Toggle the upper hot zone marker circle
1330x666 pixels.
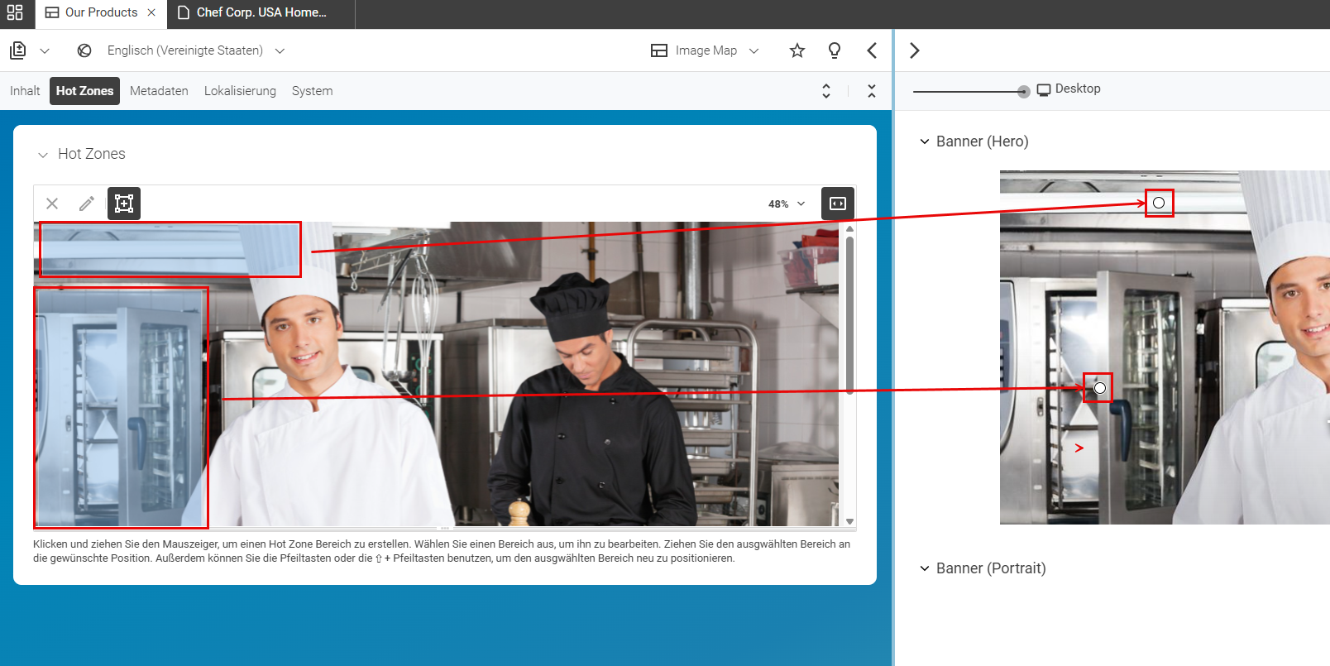[x=1159, y=203]
